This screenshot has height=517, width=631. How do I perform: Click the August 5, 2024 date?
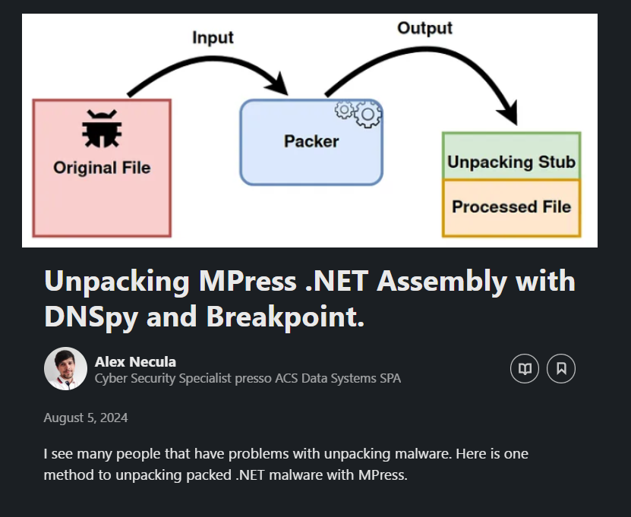pyautogui.click(x=86, y=418)
